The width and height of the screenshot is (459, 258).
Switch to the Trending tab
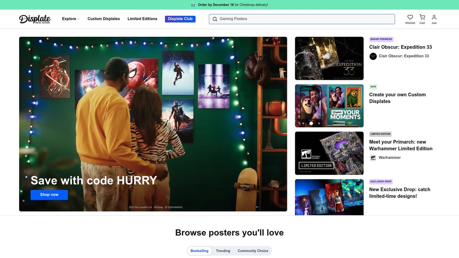tap(223, 251)
